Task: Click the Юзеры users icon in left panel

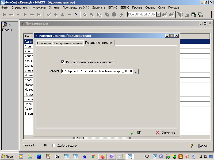Action: click(x=5, y=25)
